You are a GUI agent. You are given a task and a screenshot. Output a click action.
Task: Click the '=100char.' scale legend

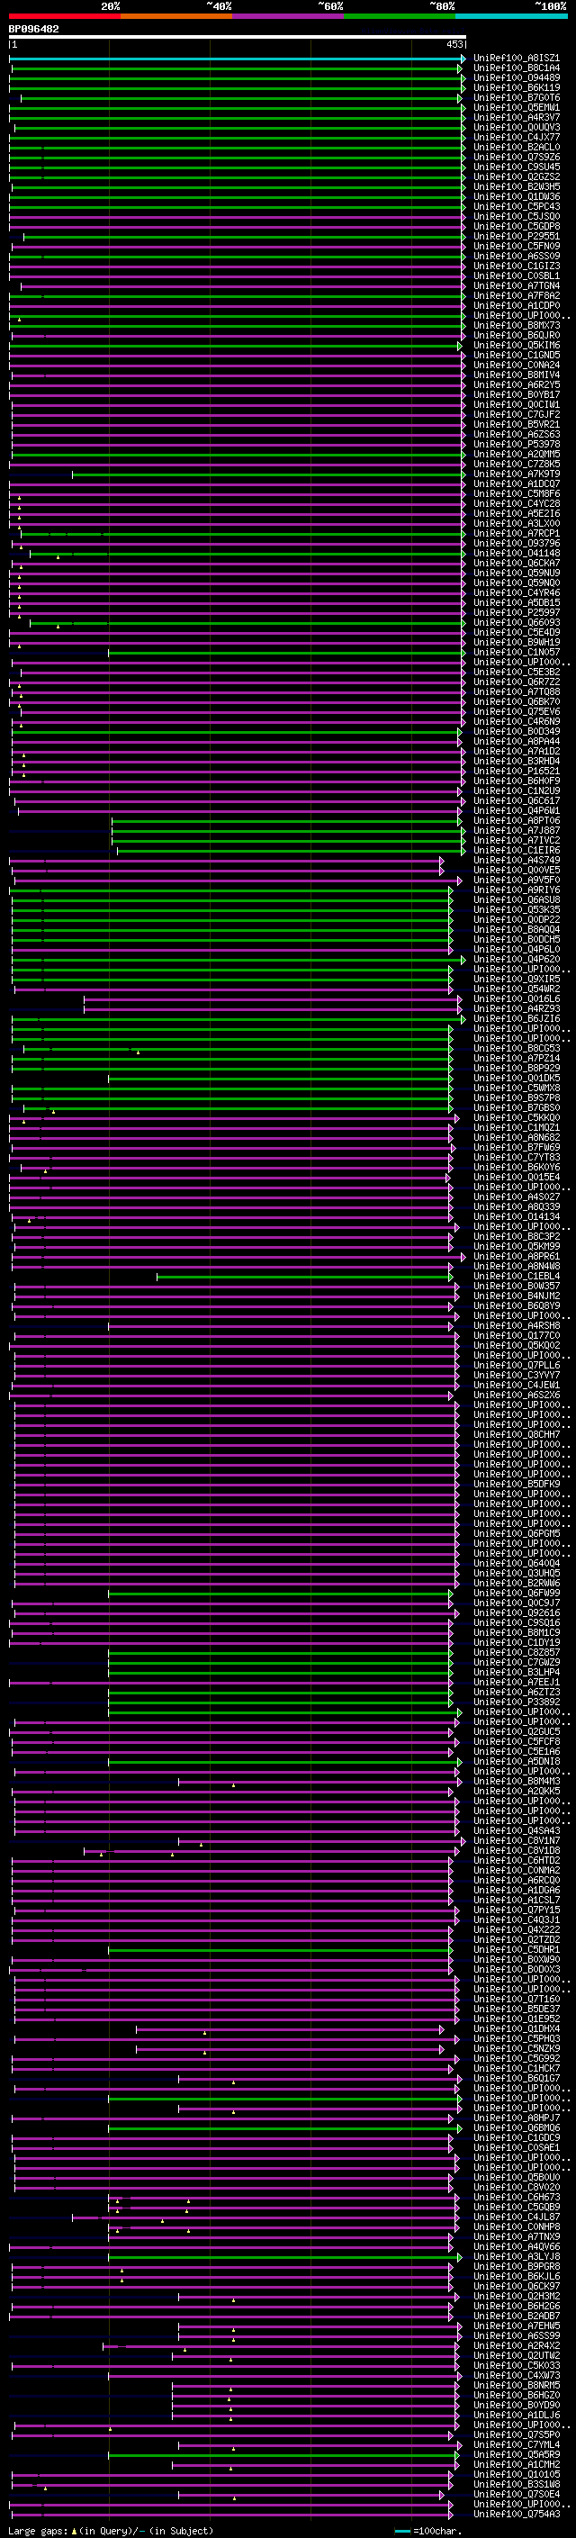tap(428, 2530)
